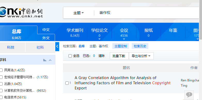Switch to the 报纸 tab

pyautogui.click(x=149, y=33)
